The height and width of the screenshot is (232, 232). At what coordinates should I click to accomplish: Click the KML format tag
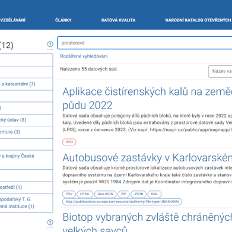(154, 194)
